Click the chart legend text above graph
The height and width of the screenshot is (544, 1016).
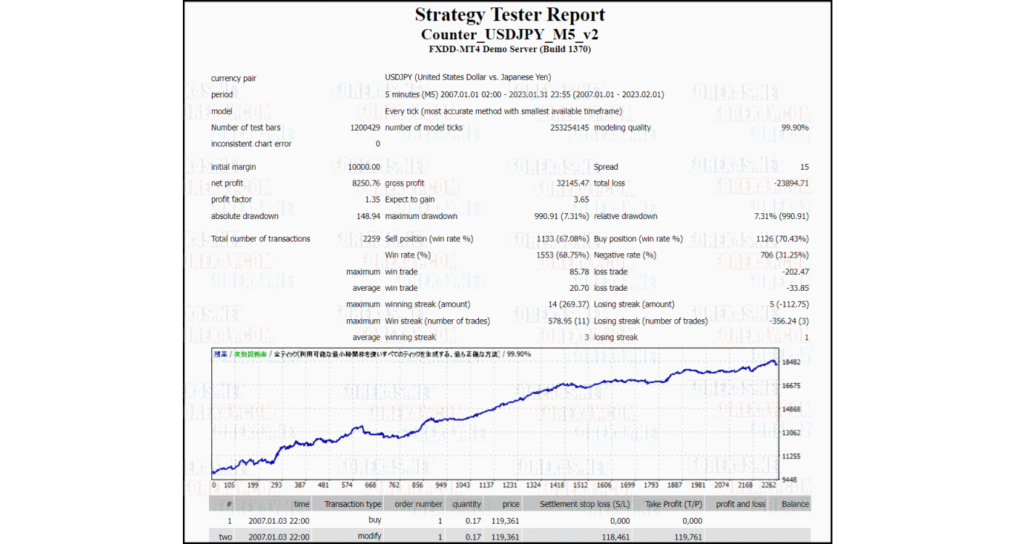372,354
